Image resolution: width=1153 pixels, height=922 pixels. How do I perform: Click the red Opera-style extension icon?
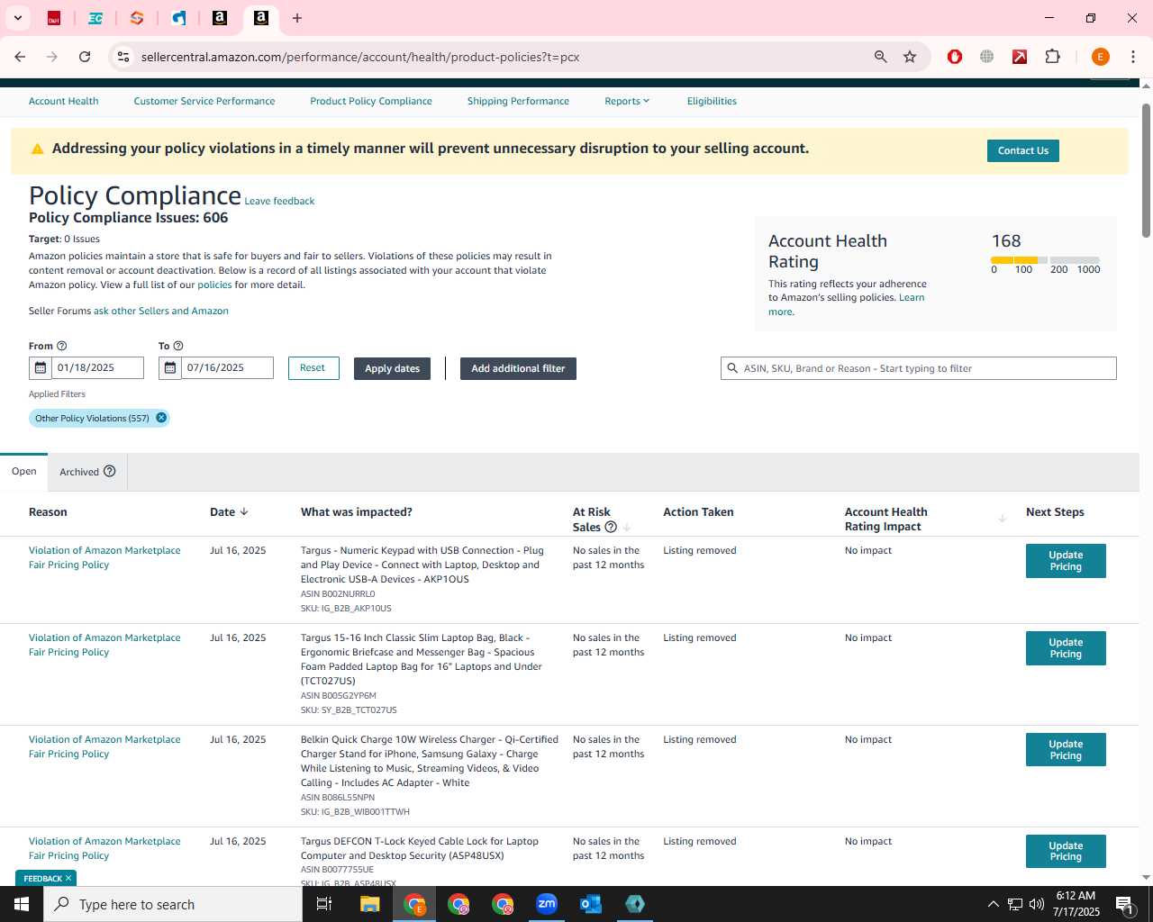point(955,57)
